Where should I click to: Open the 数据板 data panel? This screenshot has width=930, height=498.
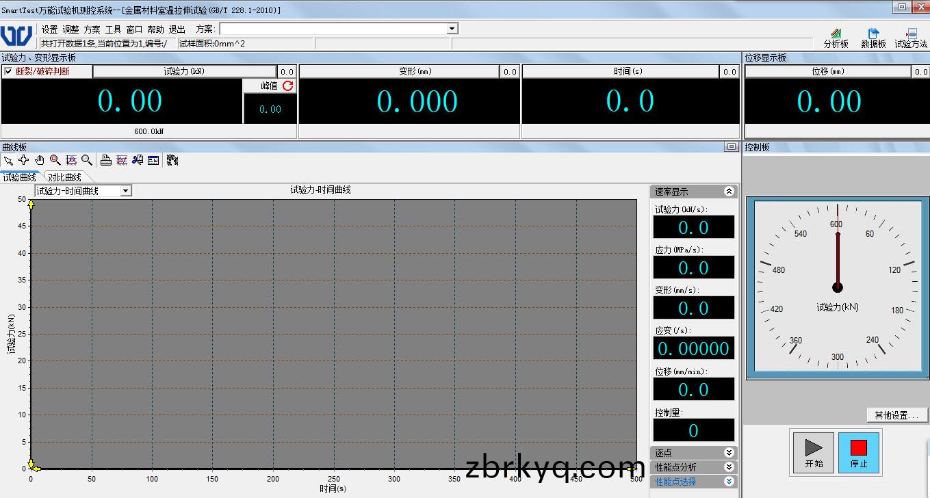tap(873, 38)
